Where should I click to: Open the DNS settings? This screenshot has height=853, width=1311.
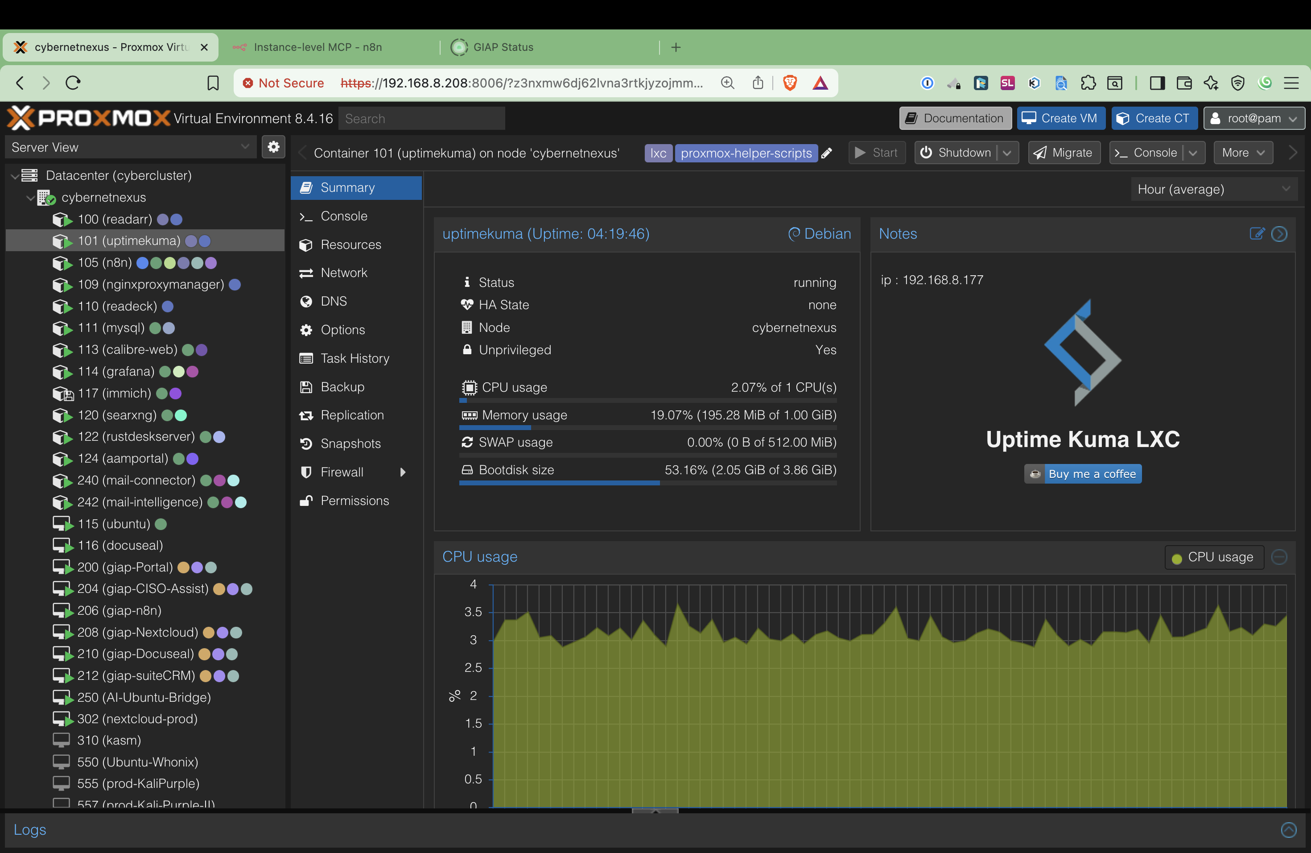(x=333, y=301)
